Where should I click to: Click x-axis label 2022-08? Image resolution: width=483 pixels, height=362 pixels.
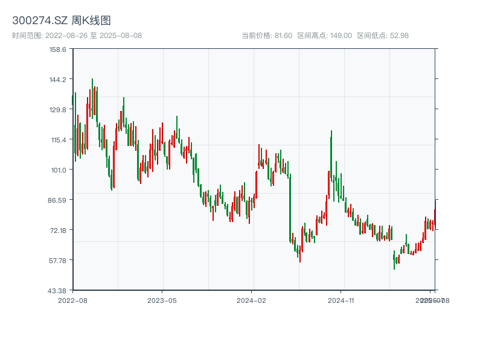(72, 300)
